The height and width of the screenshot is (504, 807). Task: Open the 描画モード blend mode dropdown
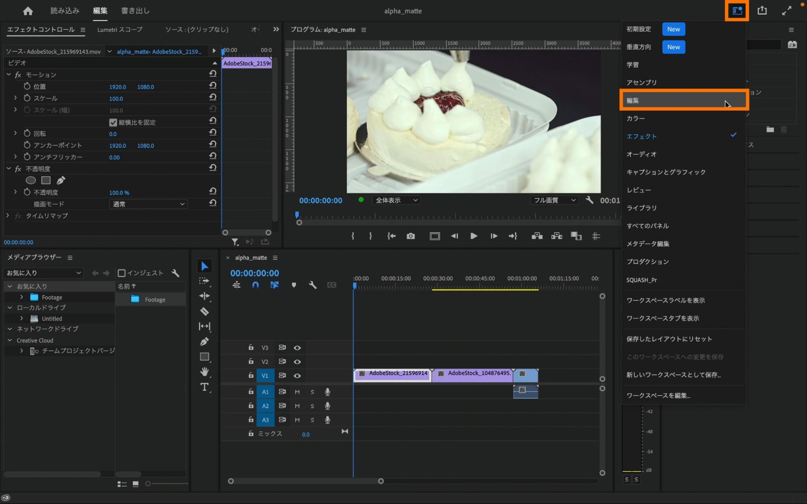point(148,204)
